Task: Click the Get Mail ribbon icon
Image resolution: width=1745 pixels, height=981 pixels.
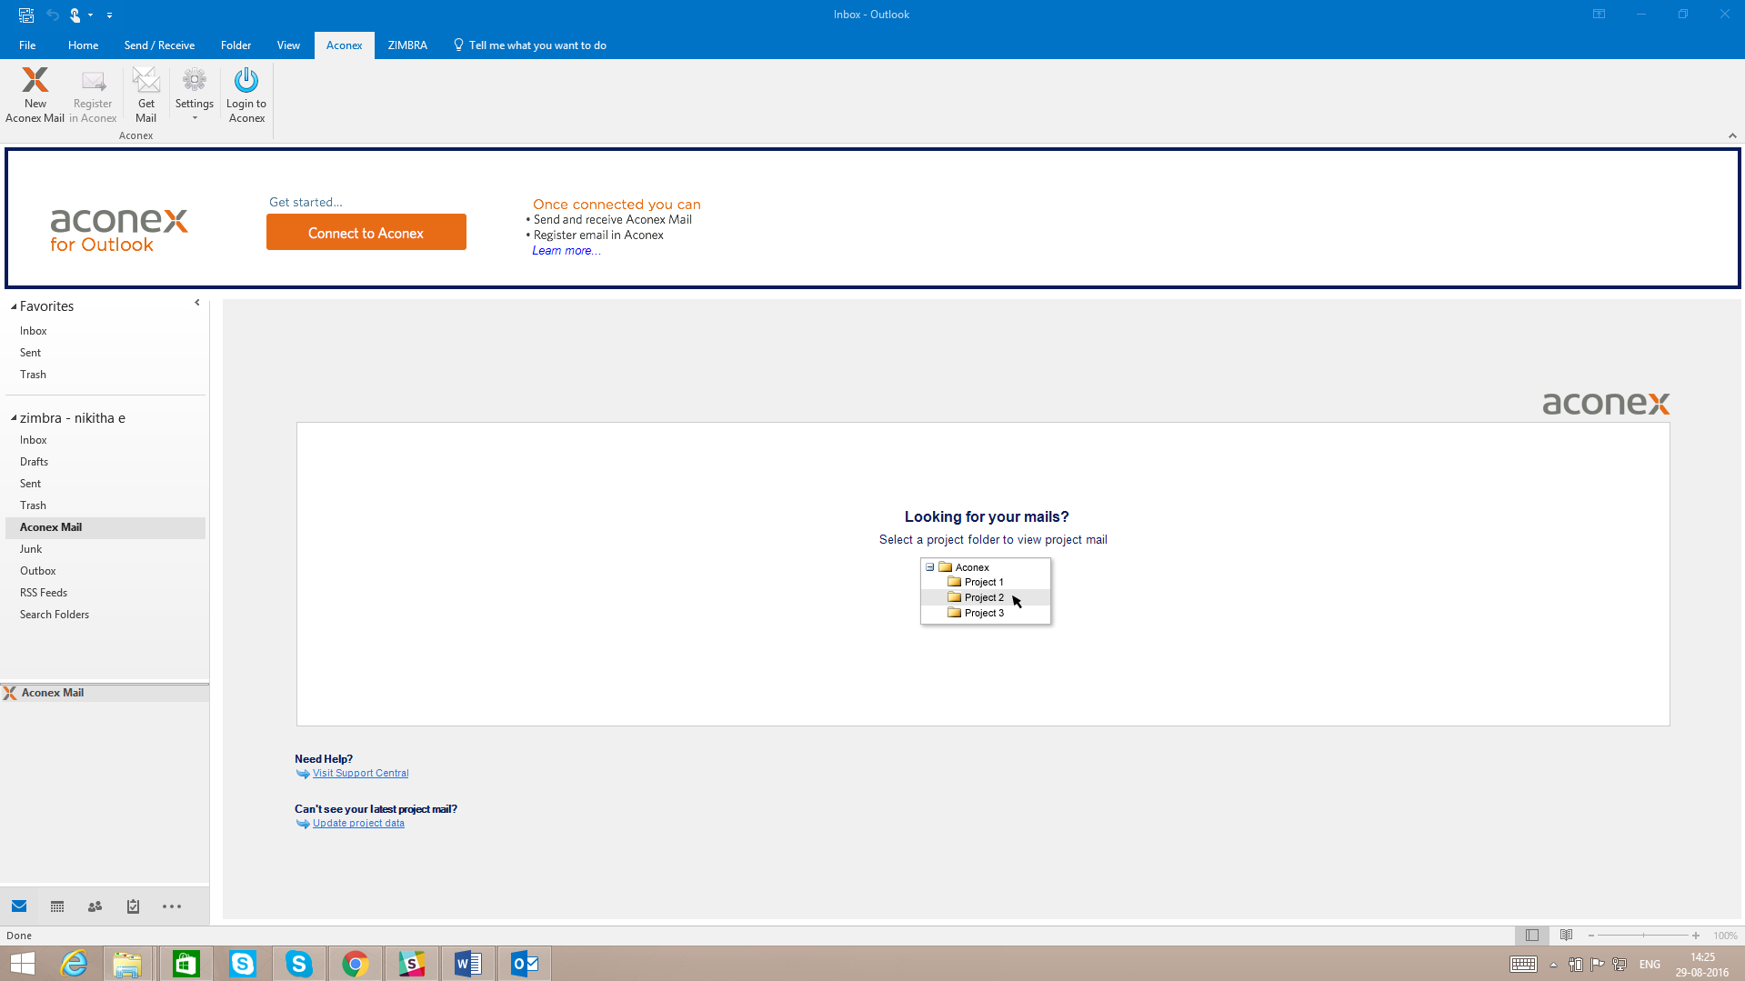Action: [145, 95]
